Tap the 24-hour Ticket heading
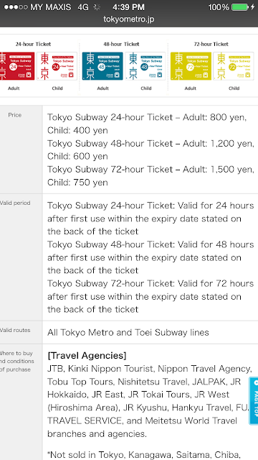This screenshot has height=460, width=258. pos(33,44)
